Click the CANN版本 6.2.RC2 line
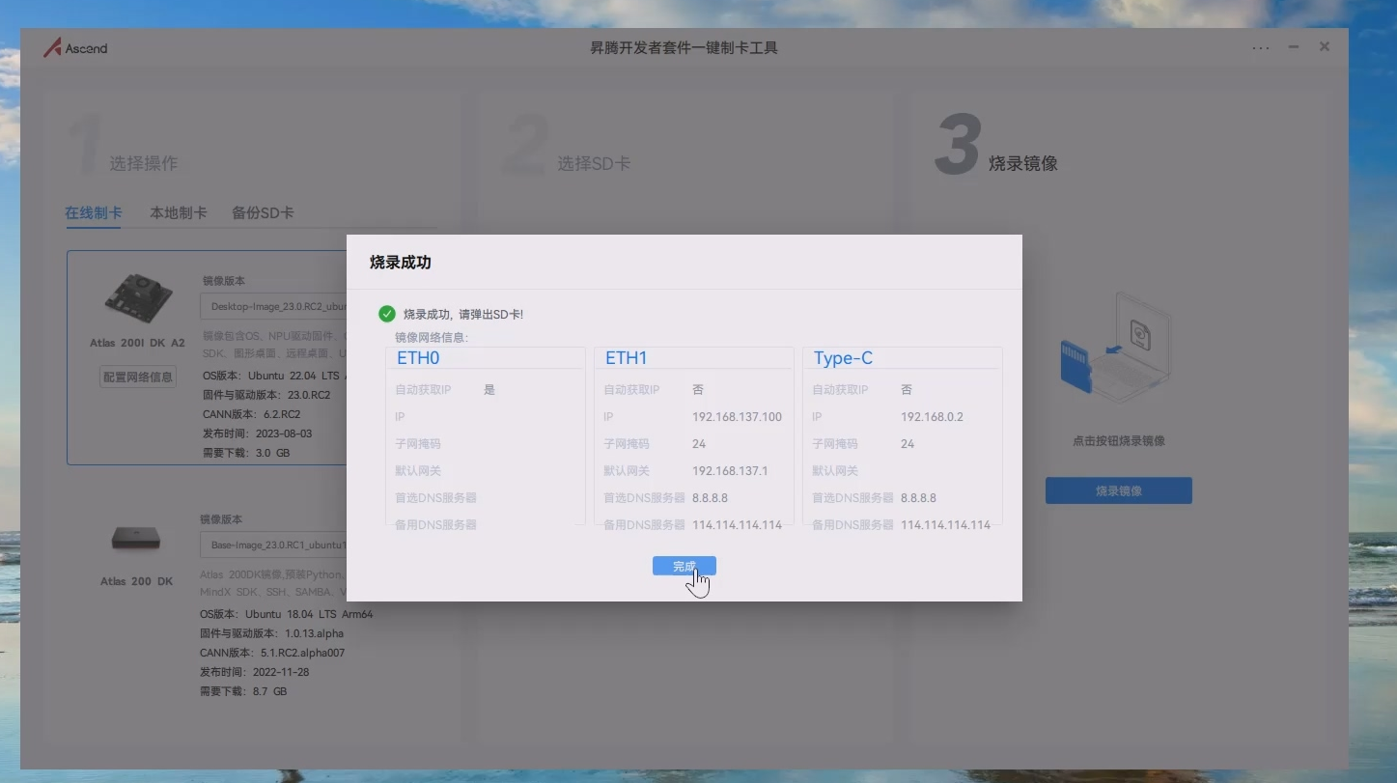Screen dimensions: 1397x783 pyautogui.click(x=252, y=414)
